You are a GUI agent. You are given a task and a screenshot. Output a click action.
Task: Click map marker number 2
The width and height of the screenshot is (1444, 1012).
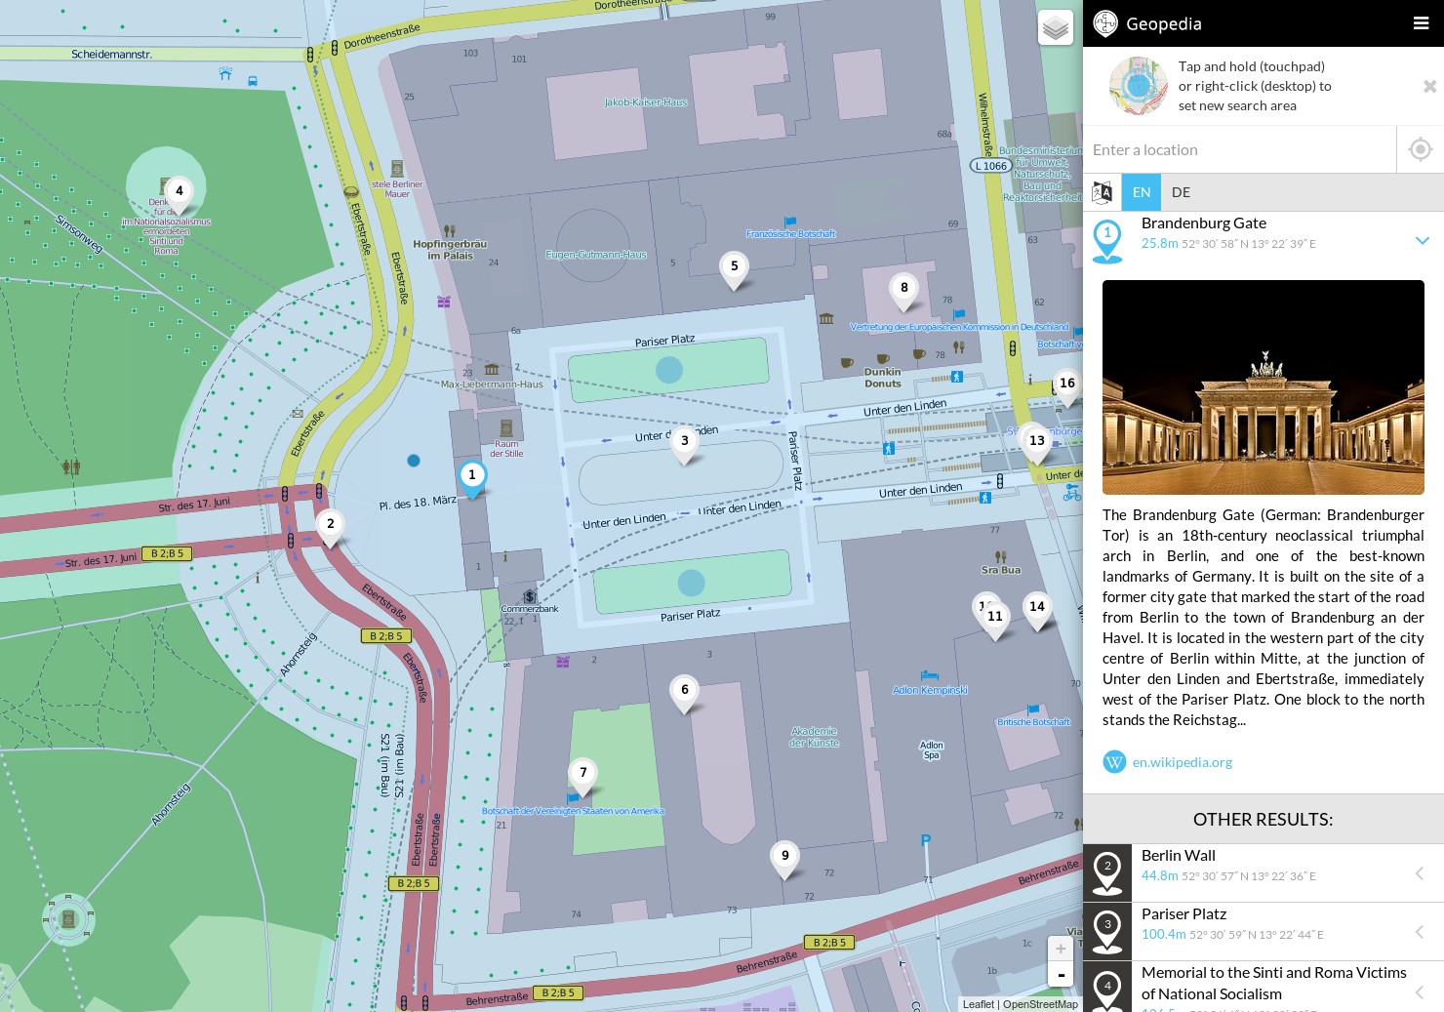click(x=331, y=527)
